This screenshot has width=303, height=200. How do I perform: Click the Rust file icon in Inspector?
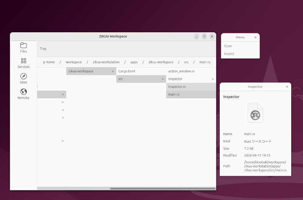click(255, 113)
